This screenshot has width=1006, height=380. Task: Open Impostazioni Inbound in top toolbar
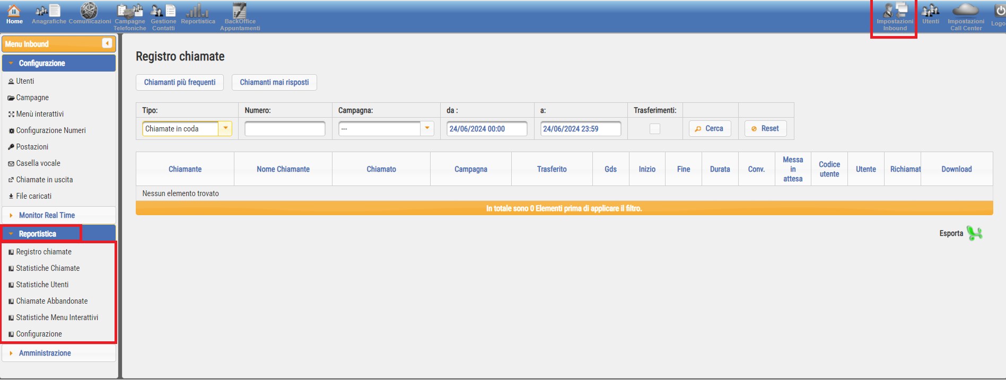895,16
